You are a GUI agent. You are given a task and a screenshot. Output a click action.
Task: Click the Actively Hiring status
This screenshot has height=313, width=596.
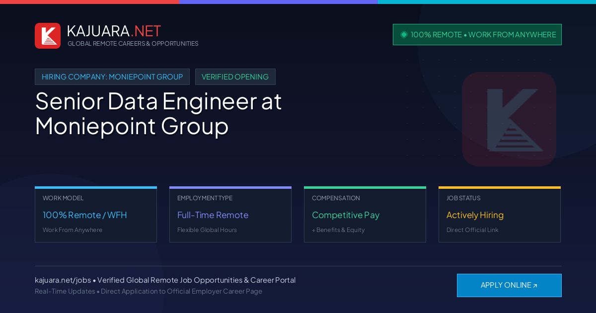tap(475, 215)
